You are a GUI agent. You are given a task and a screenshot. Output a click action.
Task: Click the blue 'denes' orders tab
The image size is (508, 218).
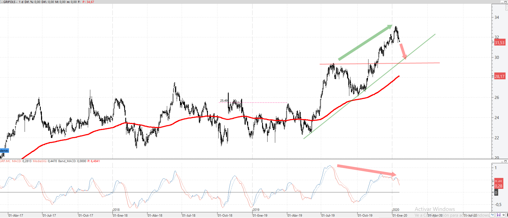point(4,151)
